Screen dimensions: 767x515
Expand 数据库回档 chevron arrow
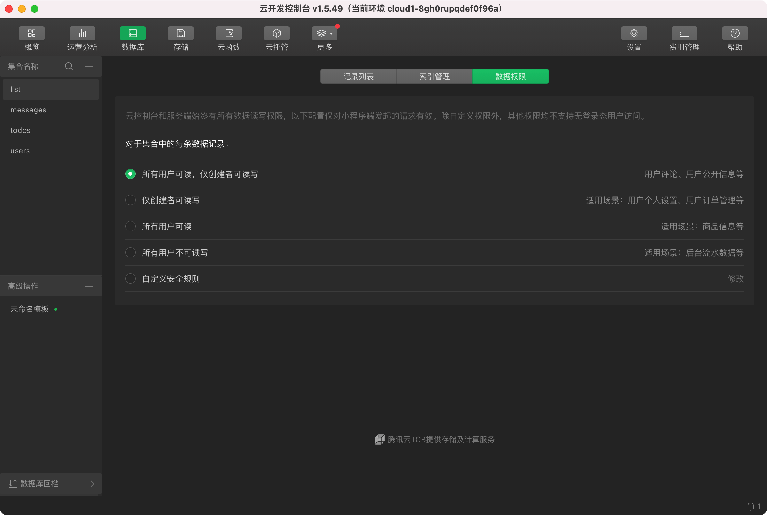pos(92,483)
